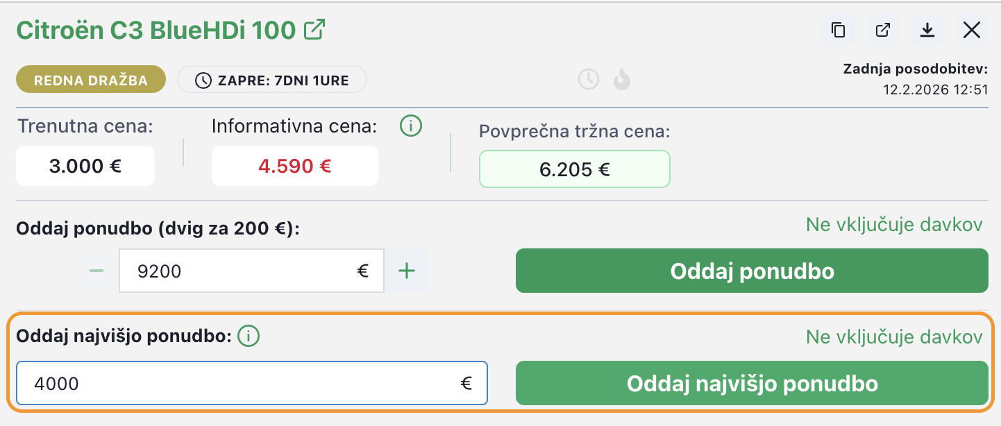Viewport: 1001px width, 426px height.
Task: Click the download icon
Action: 927,30
